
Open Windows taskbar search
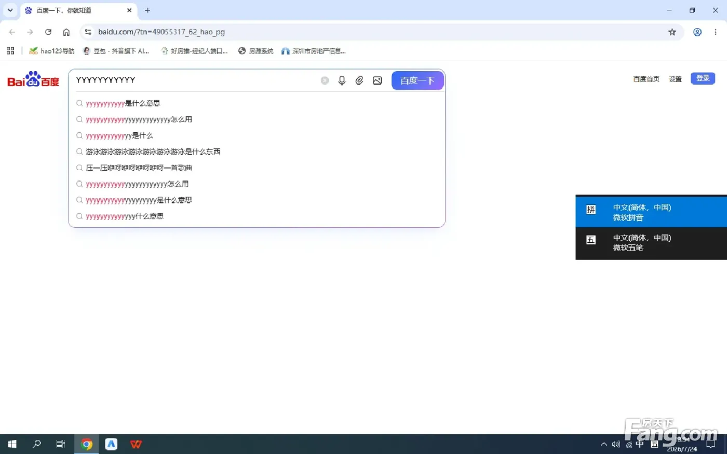coord(36,444)
